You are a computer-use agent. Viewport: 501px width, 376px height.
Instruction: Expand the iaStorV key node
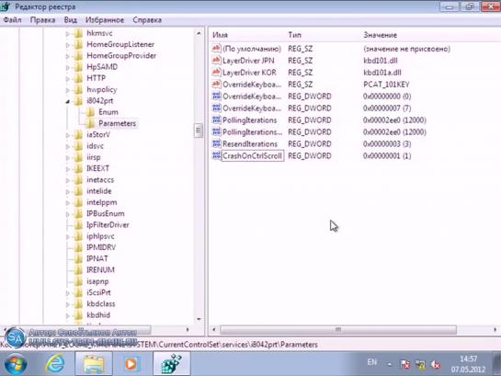point(67,135)
